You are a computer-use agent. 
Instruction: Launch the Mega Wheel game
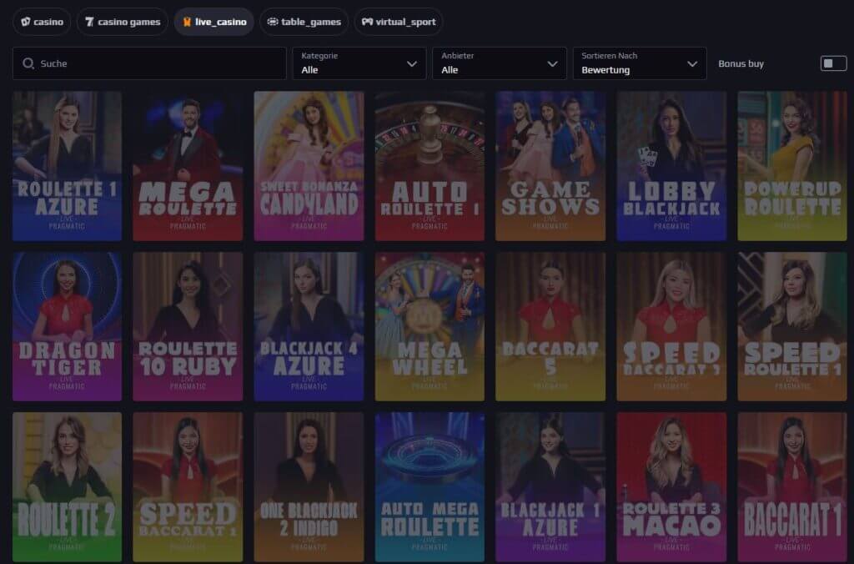point(430,326)
